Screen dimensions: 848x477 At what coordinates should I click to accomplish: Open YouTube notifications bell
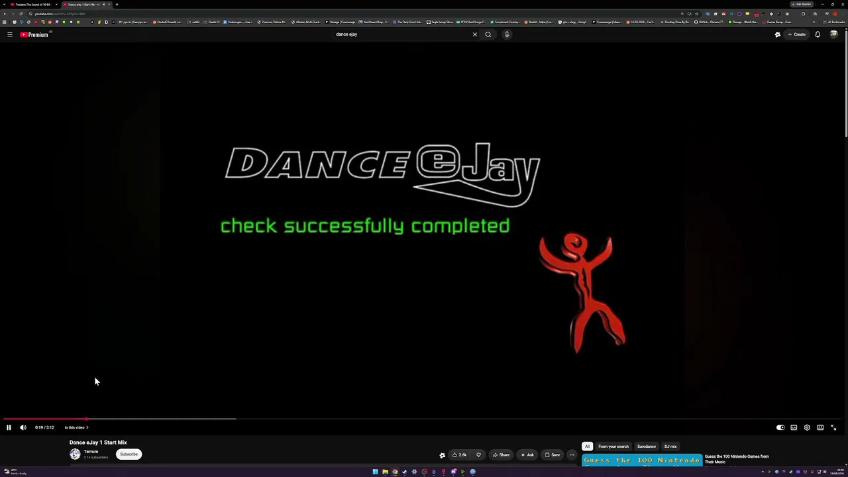pyautogui.click(x=818, y=34)
